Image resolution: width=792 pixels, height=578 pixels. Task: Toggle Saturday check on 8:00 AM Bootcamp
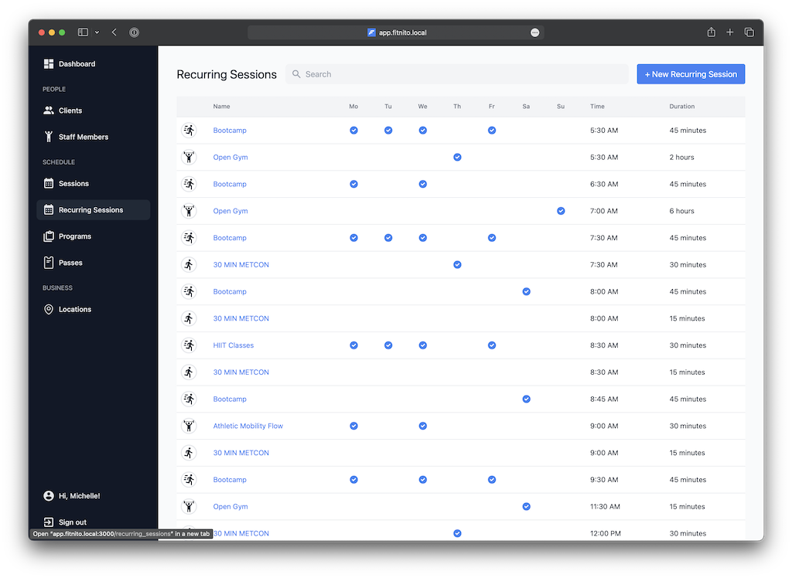(x=526, y=291)
